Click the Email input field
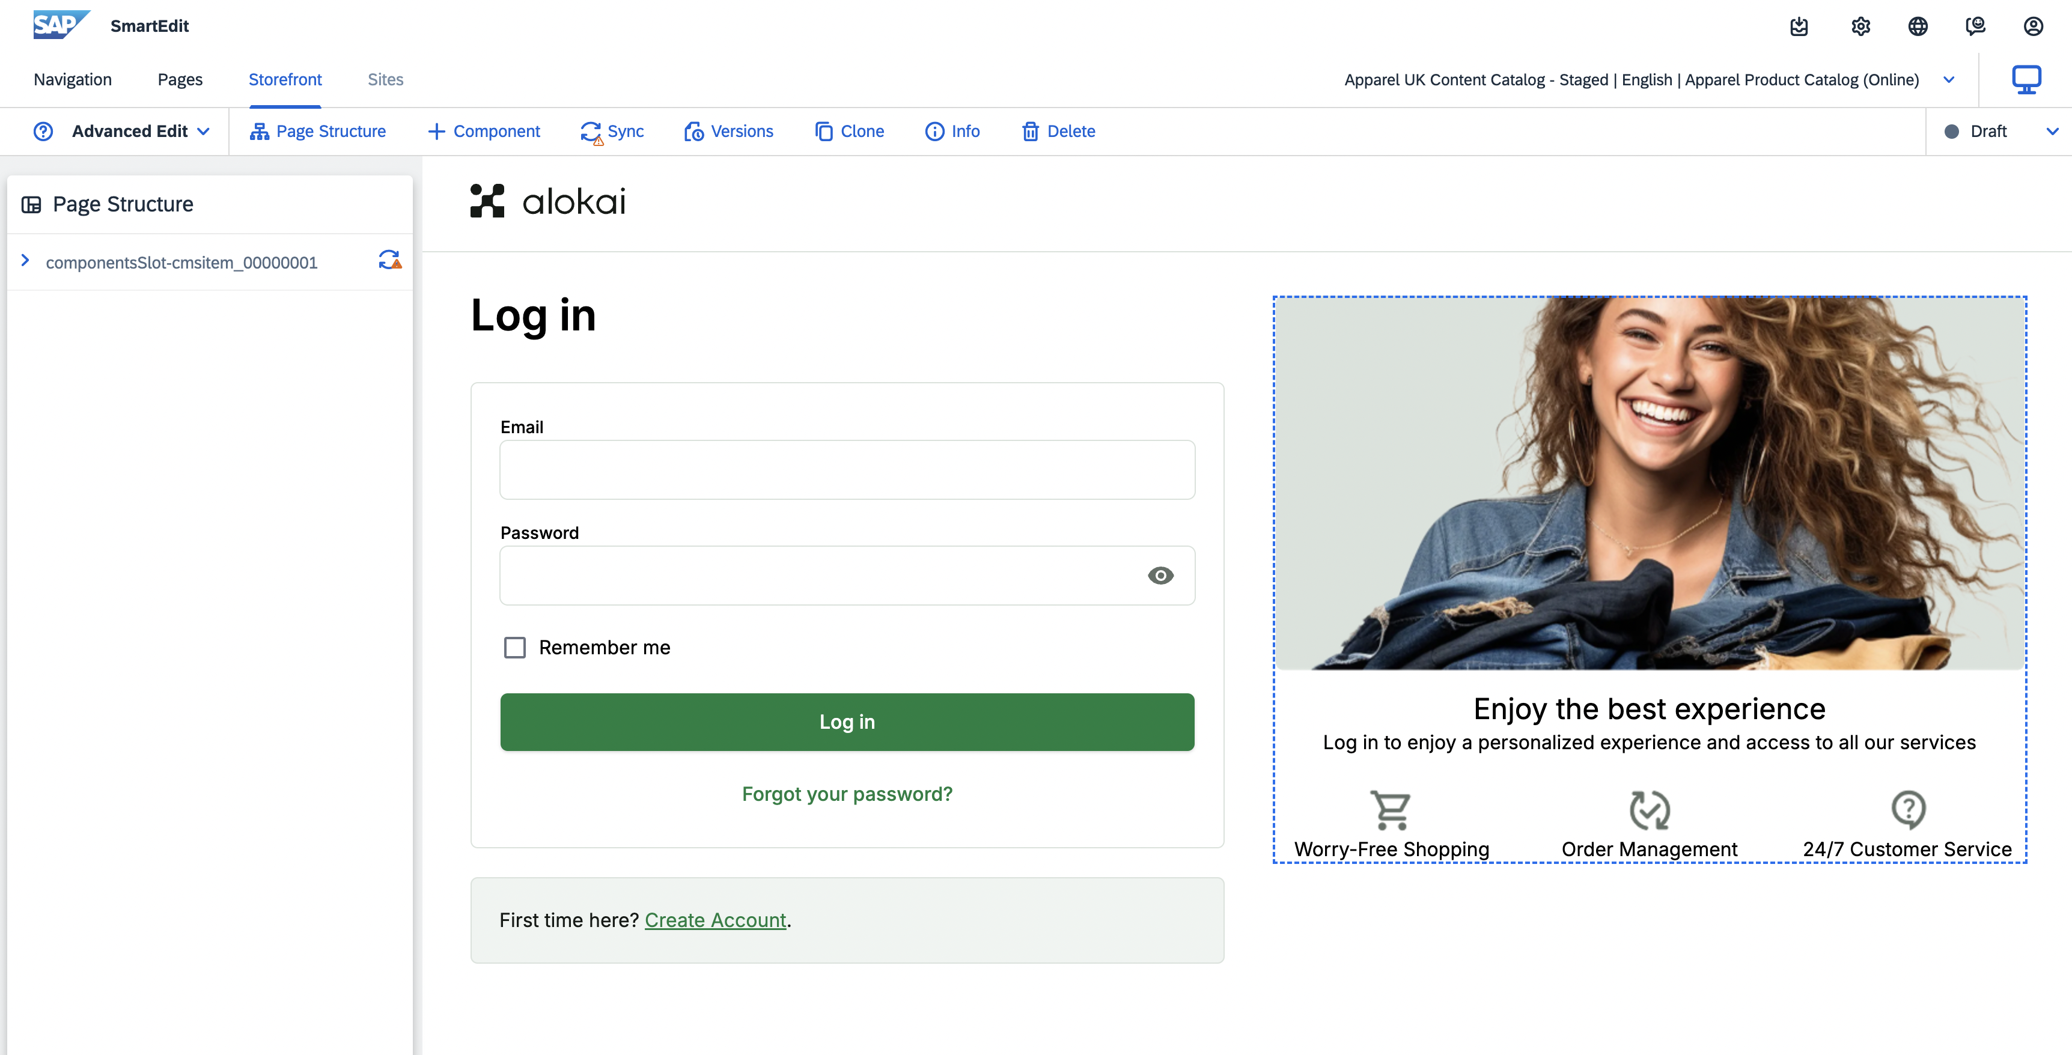Image resolution: width=2072 pixels, height=1055 pixels. [847, 470]
